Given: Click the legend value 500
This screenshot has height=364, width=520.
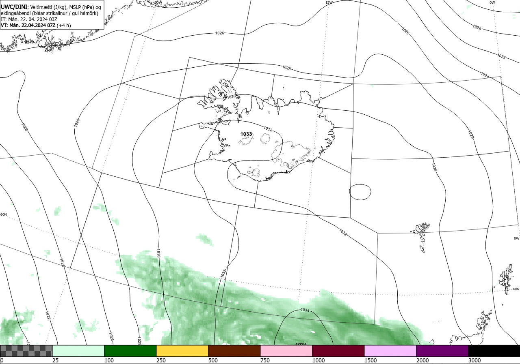Looking at the screenshot, I should point(213,360).
